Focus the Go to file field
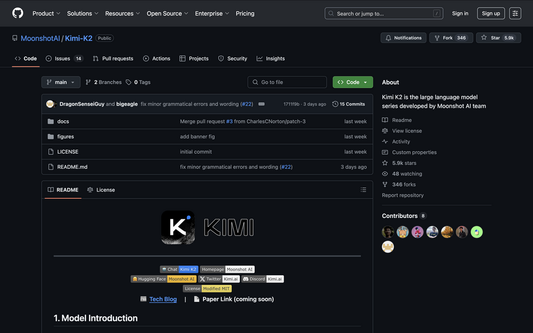The image size is (533, 333). pos(287,82)
